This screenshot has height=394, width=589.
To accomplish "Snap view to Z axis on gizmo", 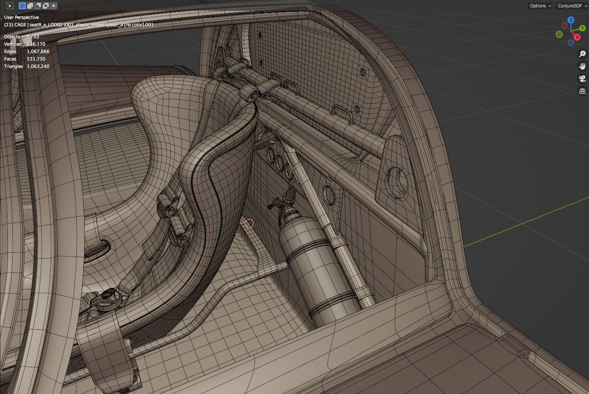I will [570, 20].
